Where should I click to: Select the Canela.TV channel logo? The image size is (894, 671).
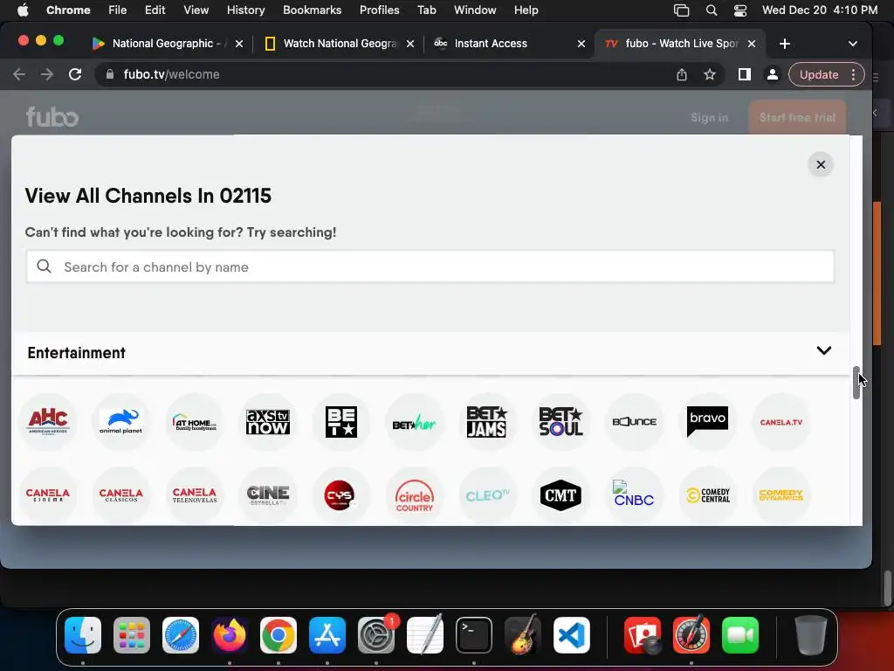[781, 422]
